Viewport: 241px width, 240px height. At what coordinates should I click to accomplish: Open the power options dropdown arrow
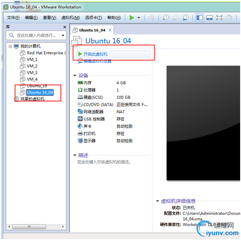139,18
